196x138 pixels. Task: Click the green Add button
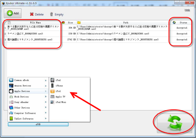pos(12,13)
